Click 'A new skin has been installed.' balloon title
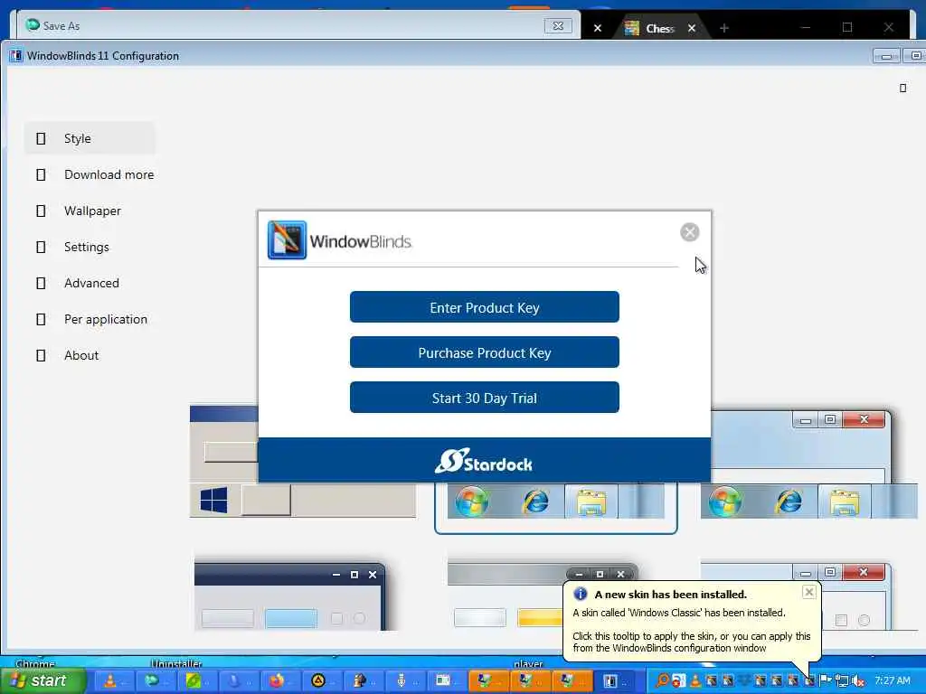The height and width of the screenshot is (694, 926). pos(670,595)
